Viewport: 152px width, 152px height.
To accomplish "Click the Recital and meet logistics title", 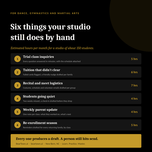I will [43, 83].
